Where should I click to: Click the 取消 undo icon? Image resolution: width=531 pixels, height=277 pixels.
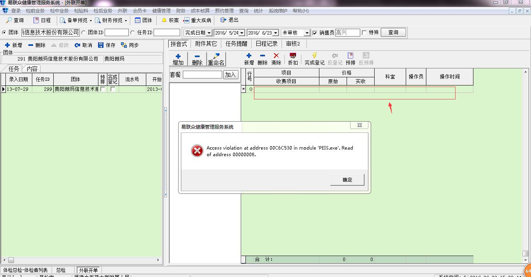click(77, 45)
